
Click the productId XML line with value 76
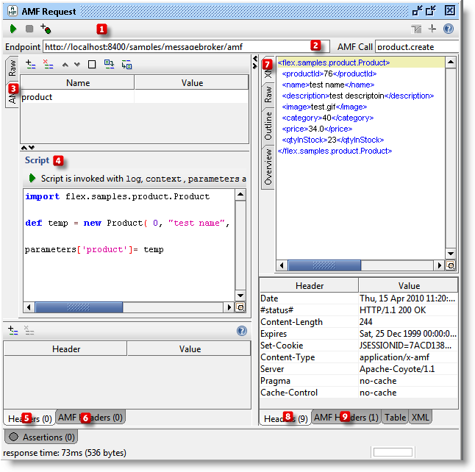[329, 74]
